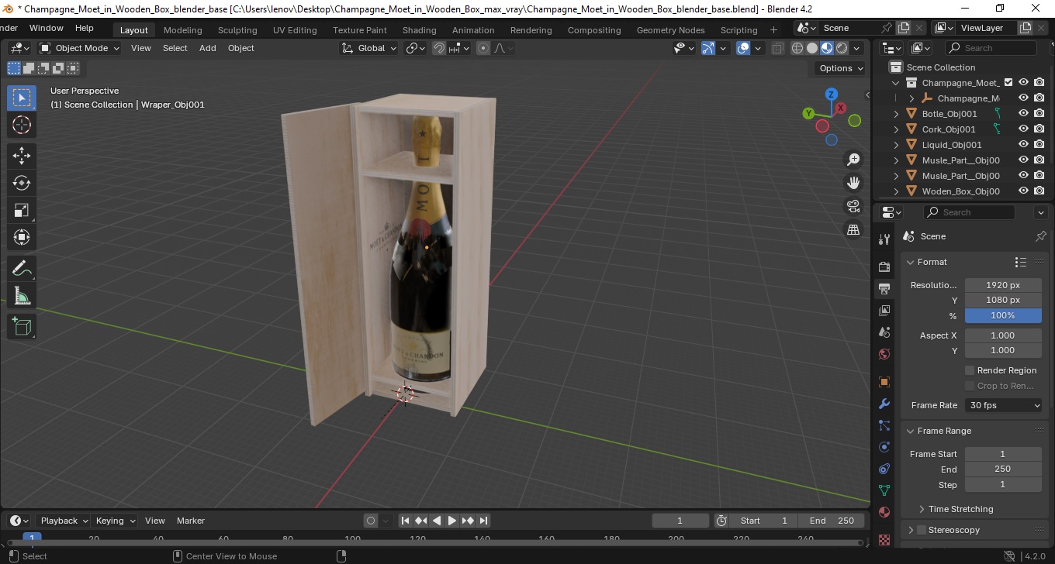Select the Annotate tool

(x=22, y=269)
